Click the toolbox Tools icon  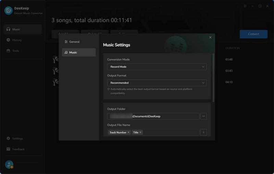point(8,50)
